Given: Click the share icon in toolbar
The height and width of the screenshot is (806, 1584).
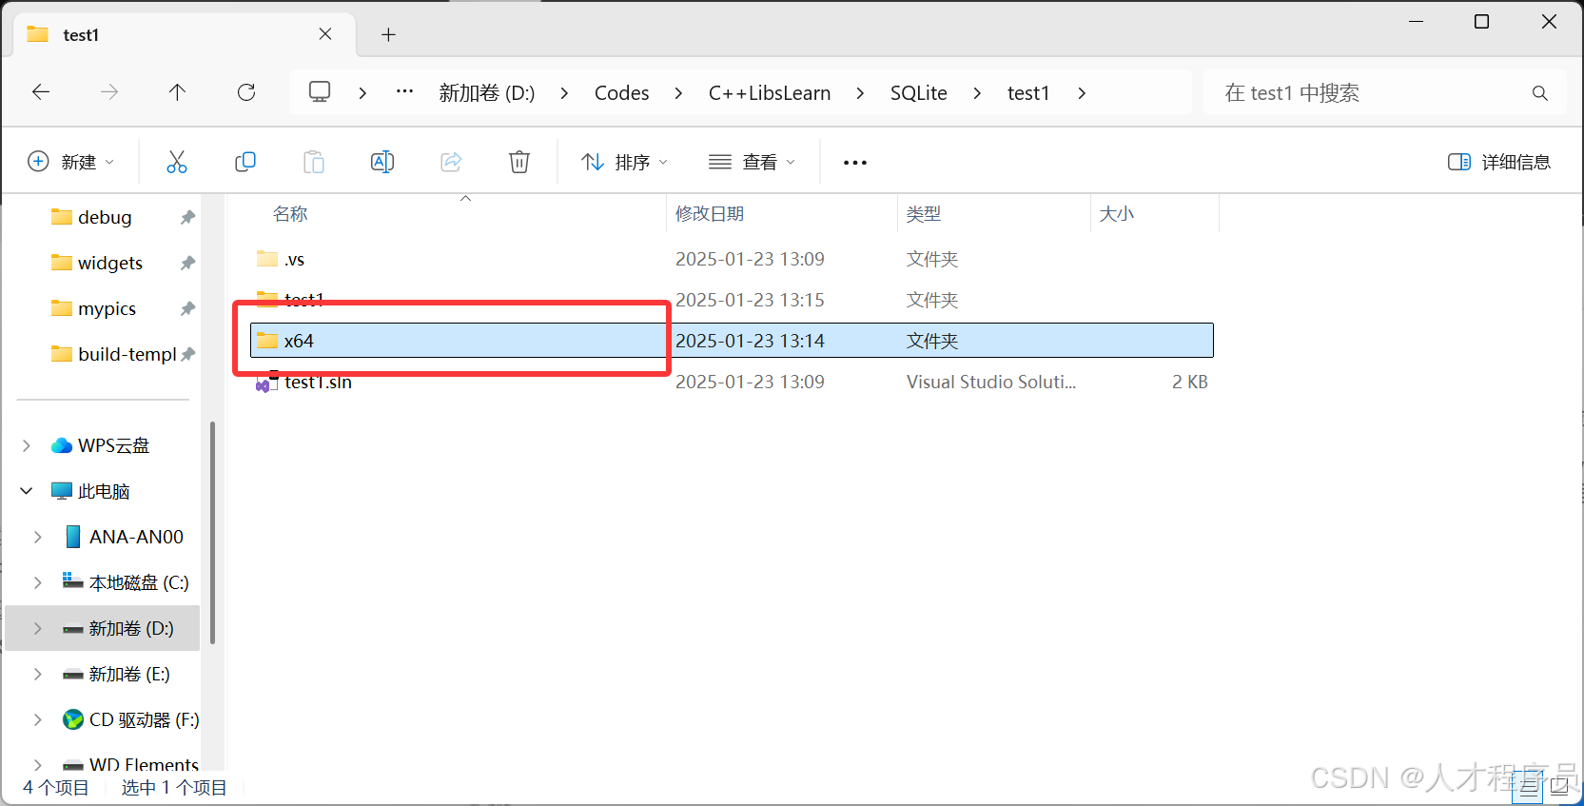Looking at the screenshot, I should click(x=451, y=162).
